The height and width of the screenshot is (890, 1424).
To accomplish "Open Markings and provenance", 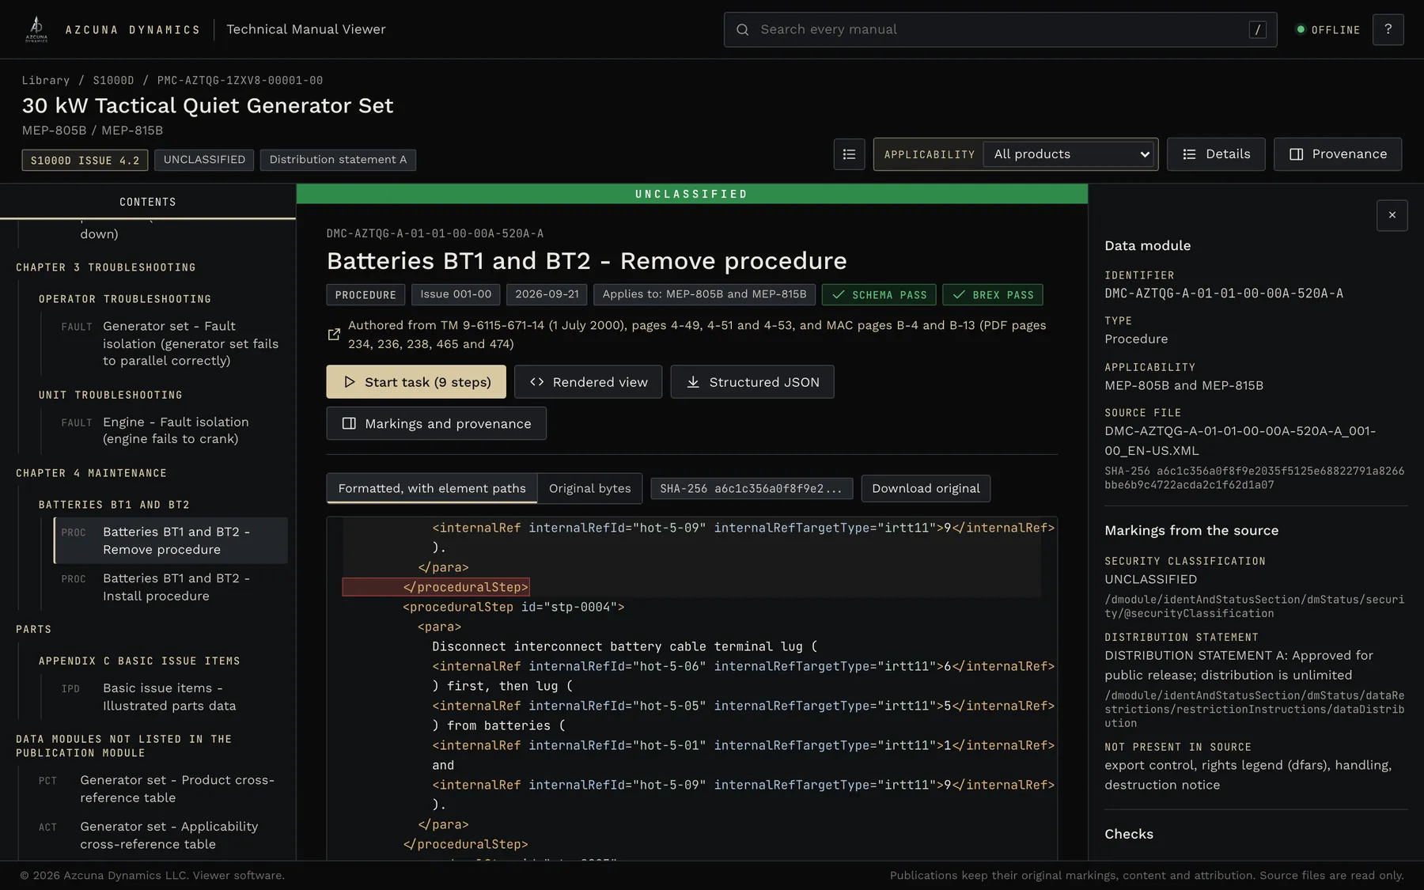I will [x=436, y=423].
